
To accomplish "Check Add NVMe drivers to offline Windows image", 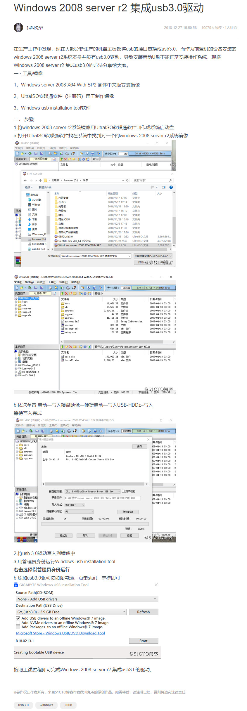I will pos(18,623).
